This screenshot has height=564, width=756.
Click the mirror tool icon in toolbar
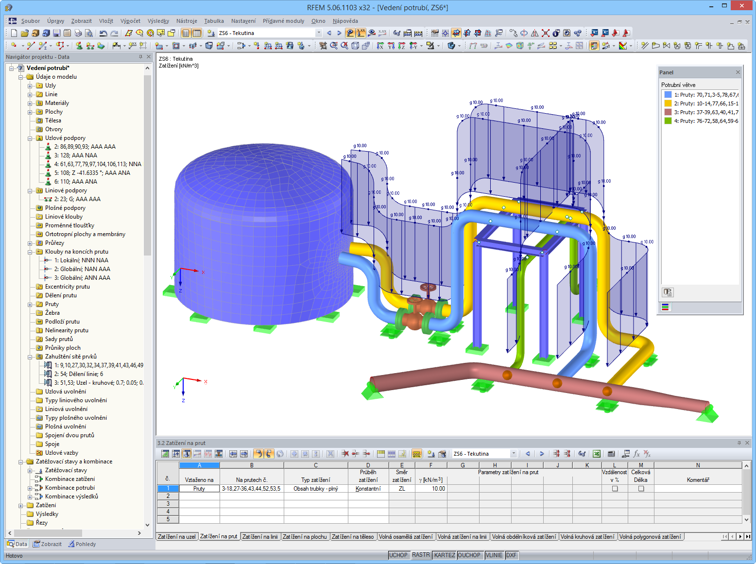535,33
